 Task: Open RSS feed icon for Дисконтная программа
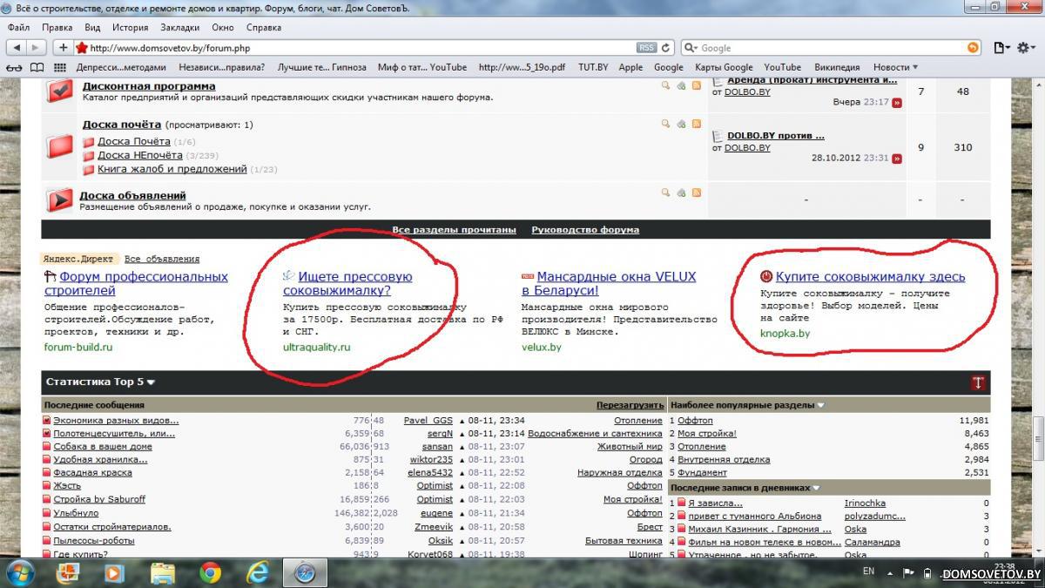(x=696, y=85)
